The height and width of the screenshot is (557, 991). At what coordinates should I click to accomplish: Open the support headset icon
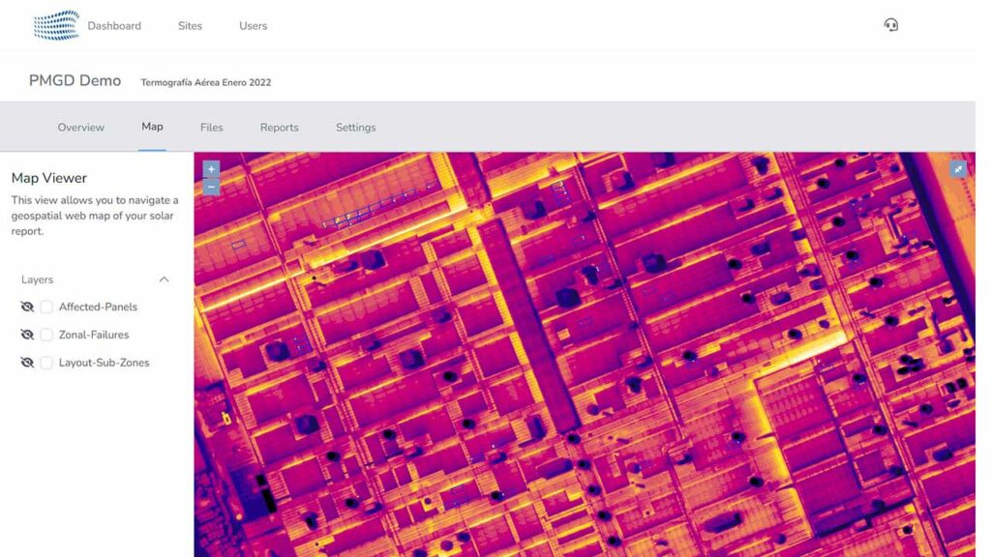pyautogui.click(x=890, y=24)
